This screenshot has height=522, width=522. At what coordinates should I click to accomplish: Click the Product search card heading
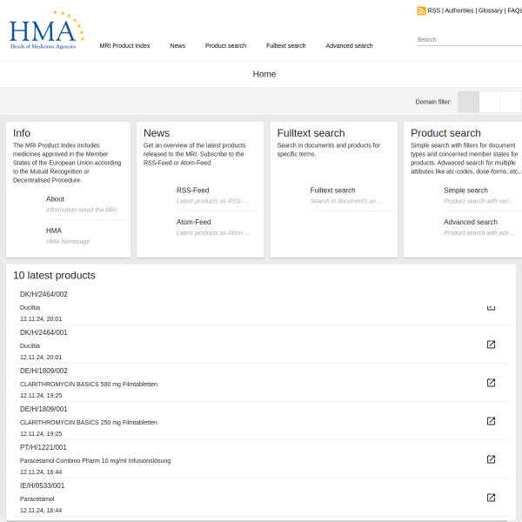coord(445,133)
